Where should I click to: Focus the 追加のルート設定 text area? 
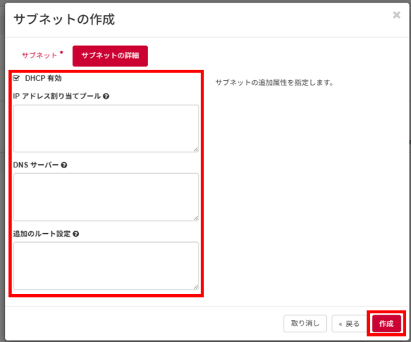pos(106,265)
